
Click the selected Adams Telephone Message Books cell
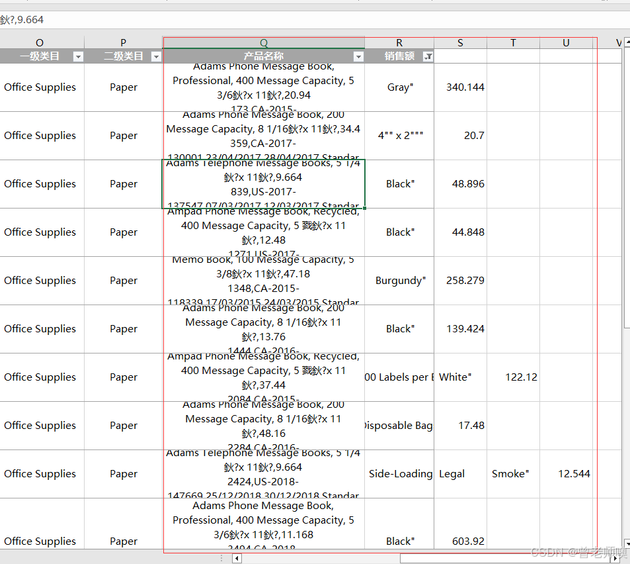pos(264,184)
